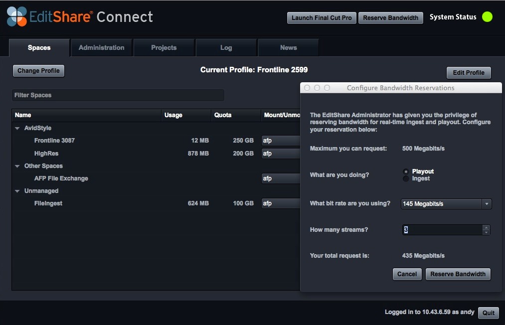
Task: Collapse the AvidStyle group
Action: (x=17, y=128)
